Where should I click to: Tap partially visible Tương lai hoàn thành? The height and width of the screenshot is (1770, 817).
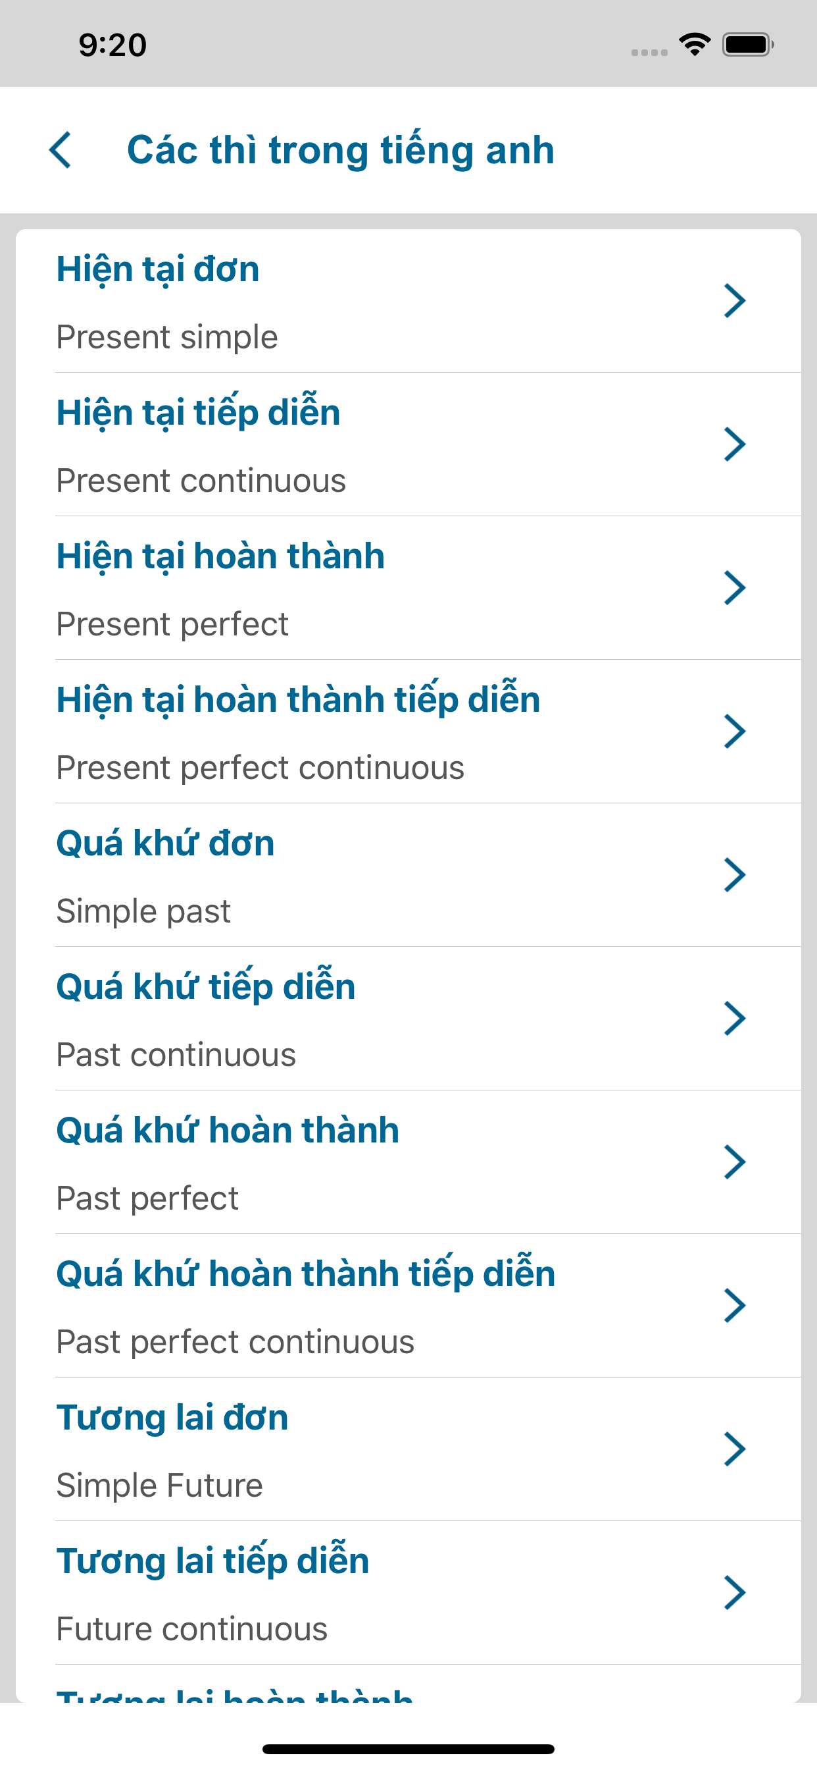point(235,1693)
